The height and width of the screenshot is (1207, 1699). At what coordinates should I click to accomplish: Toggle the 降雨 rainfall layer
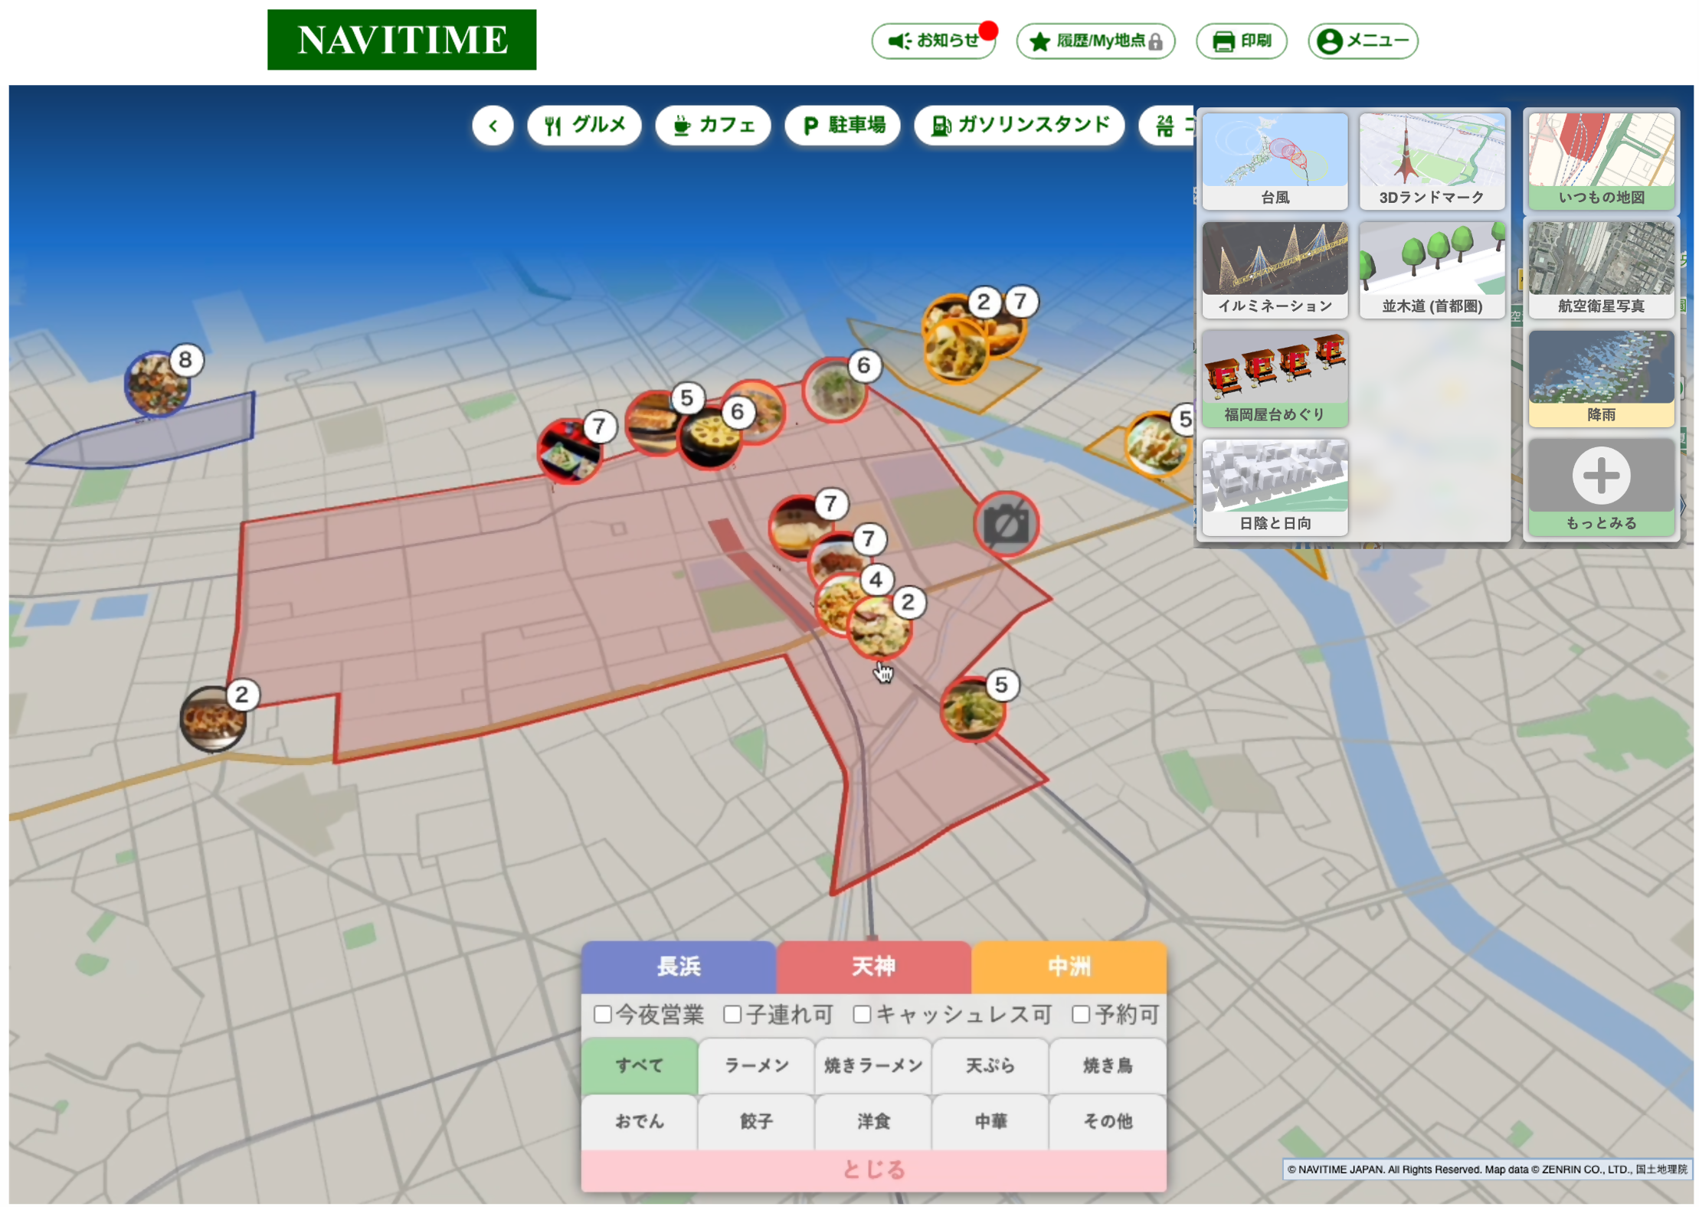[1601, 378]
